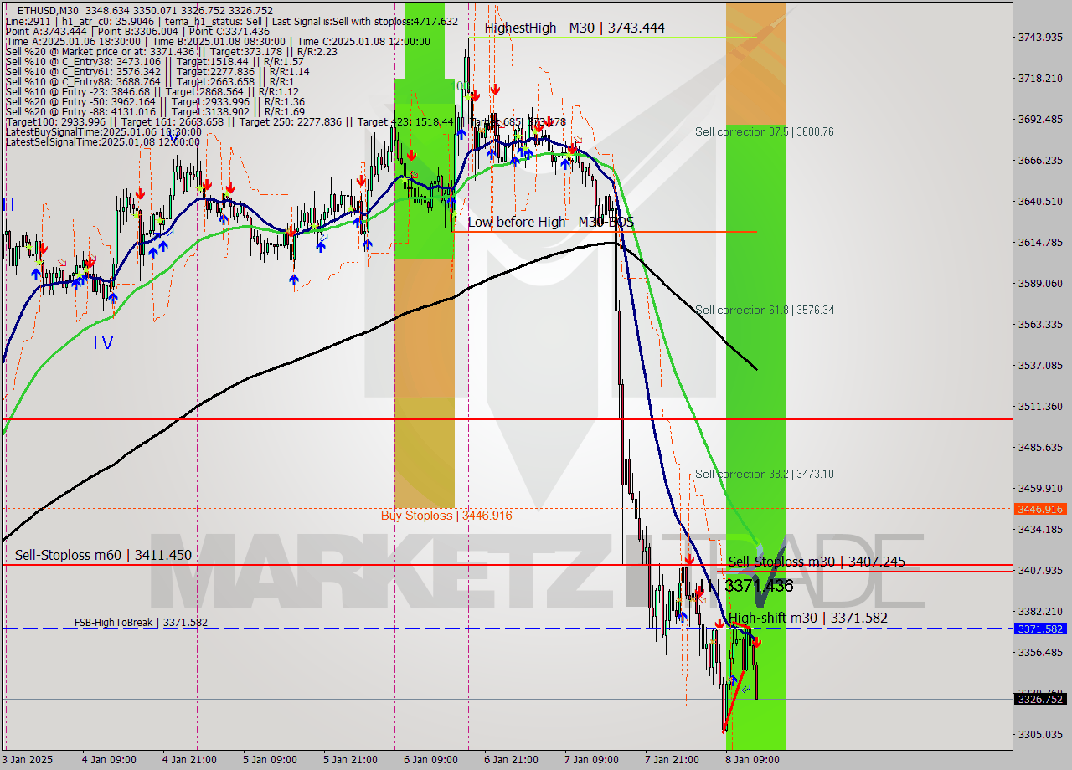The width and height of the screenshot is (1072, 770).
Task: Click the 3485.635 price axis value
Action: pyautogui.click(x=1039, y=447)
